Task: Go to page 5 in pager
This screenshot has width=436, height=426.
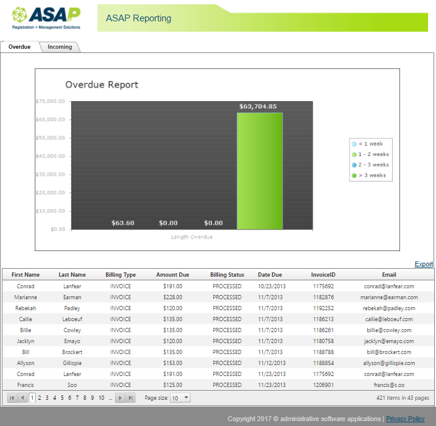Action: pyautogui.click(x=62, y=398)
